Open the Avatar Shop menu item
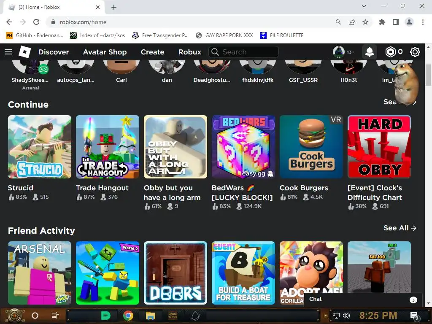Screen dimensions: 432x324 [105, 52]
